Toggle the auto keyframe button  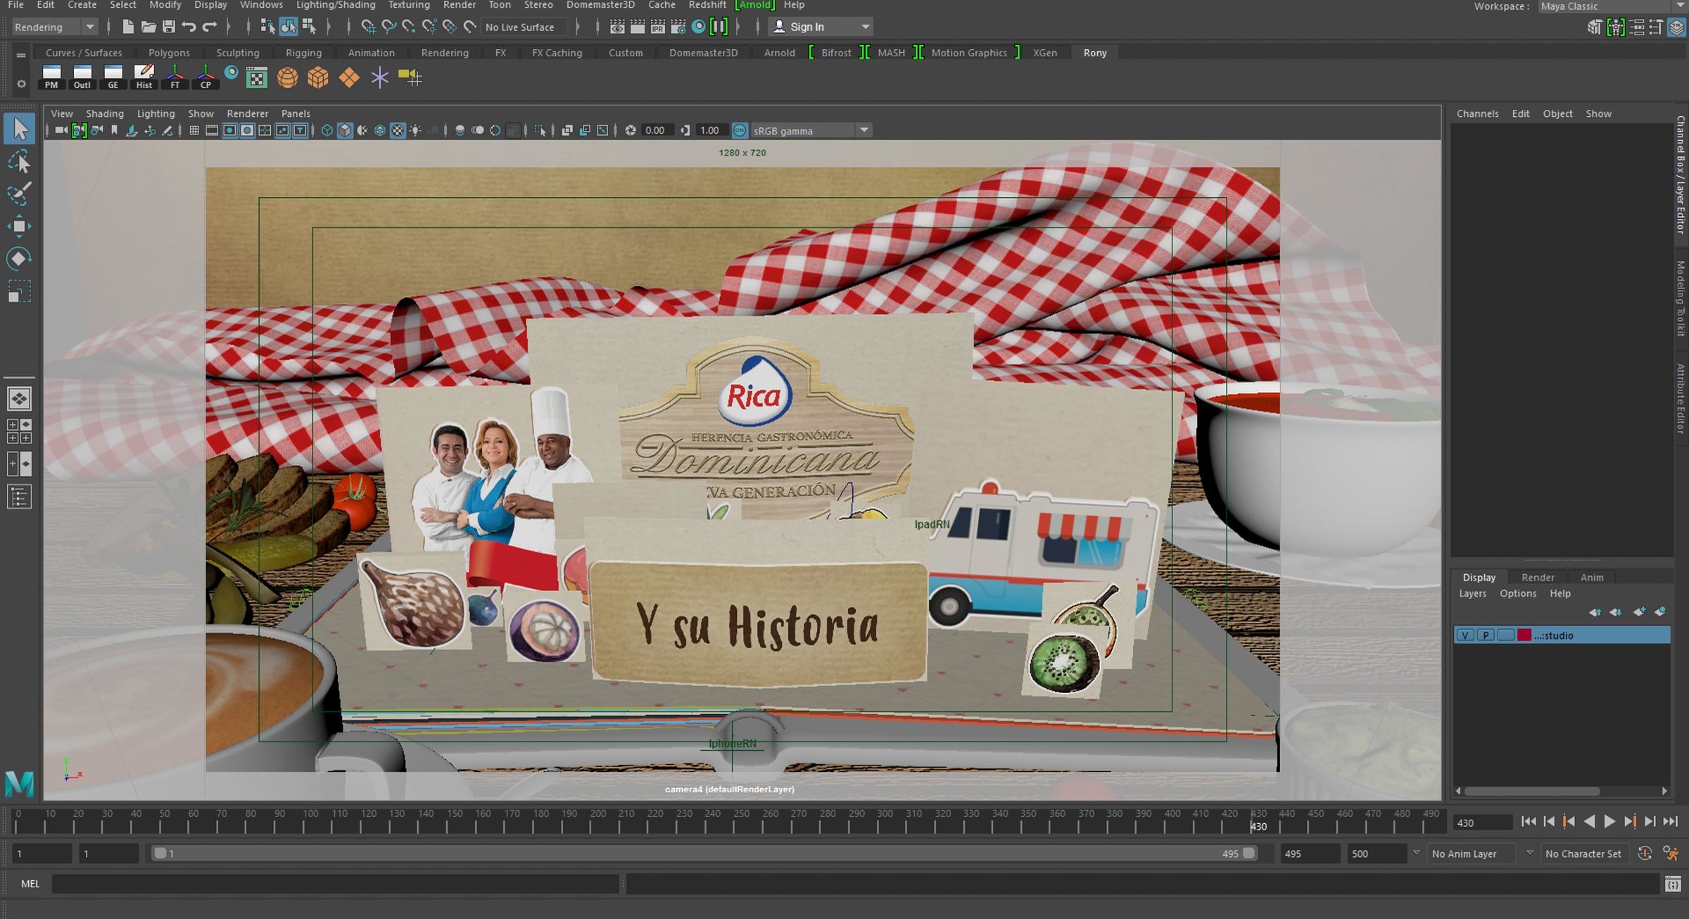1645,854
